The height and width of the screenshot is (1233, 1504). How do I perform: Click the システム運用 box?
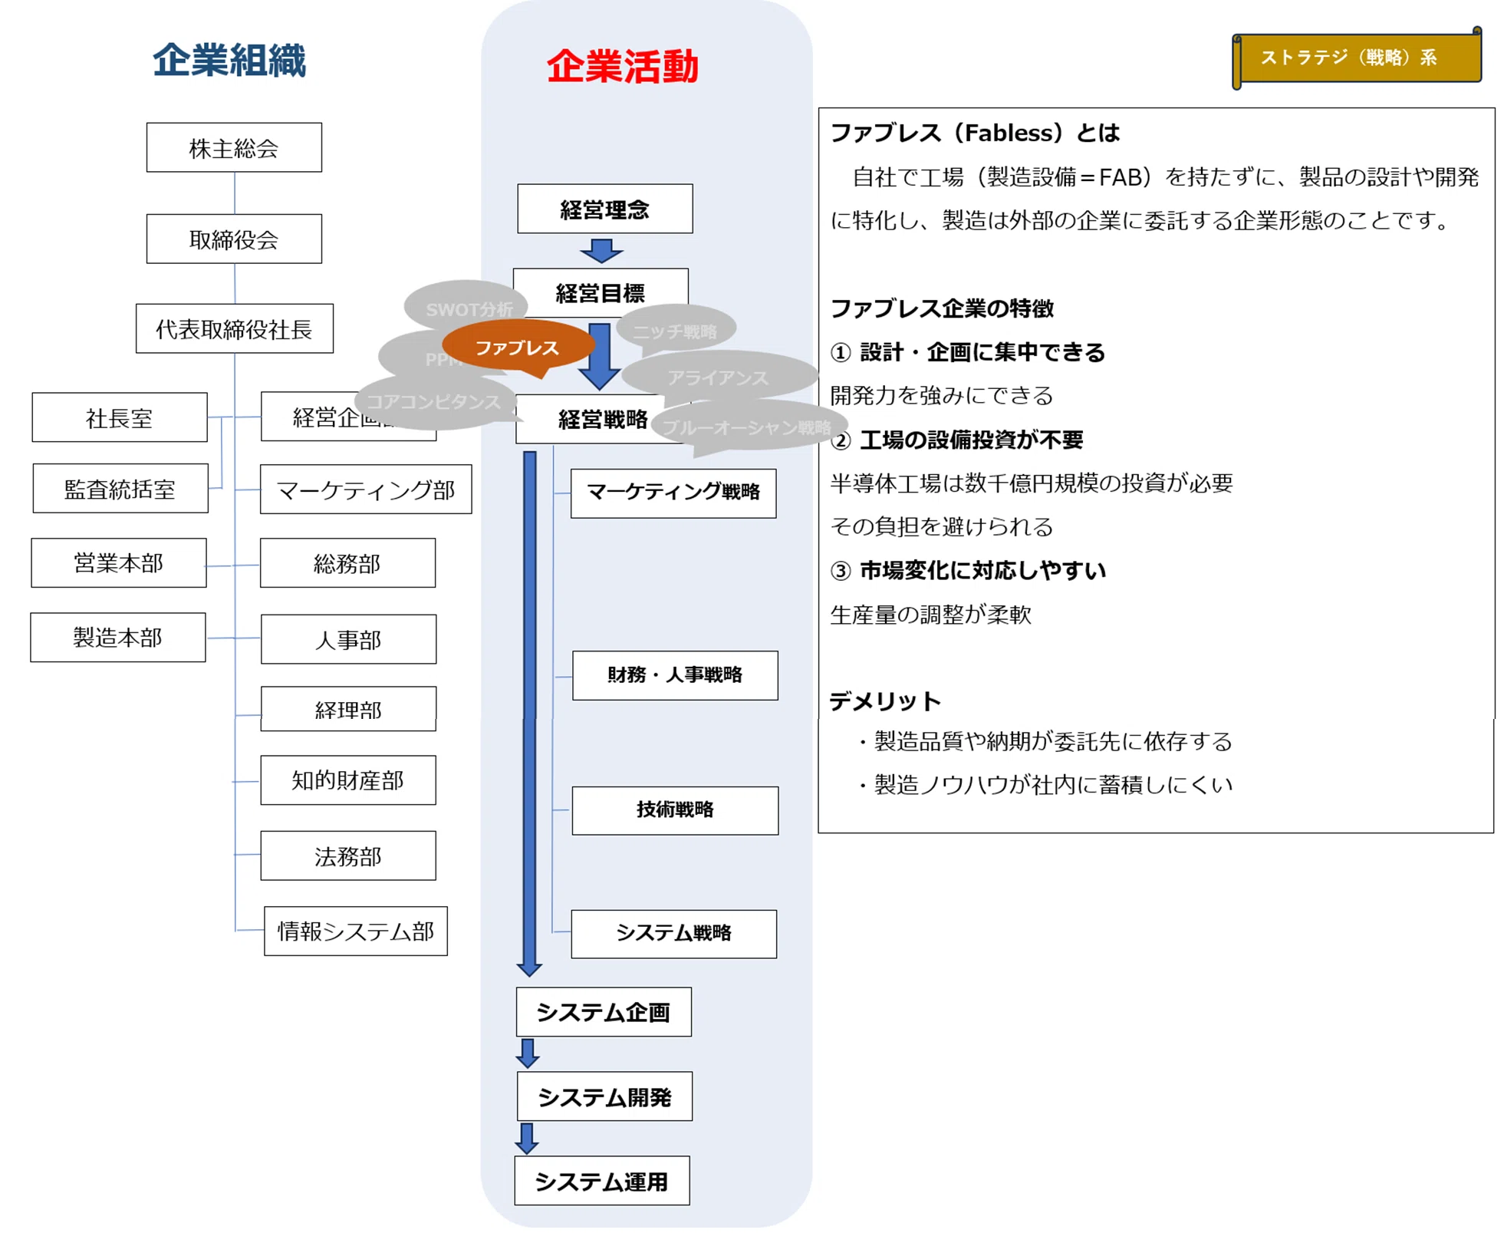(x=602, y=1180)
